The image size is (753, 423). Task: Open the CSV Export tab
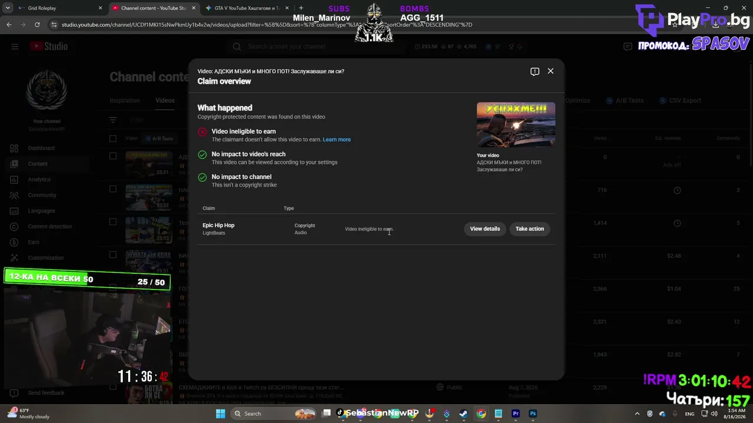(x=680, y=100)
